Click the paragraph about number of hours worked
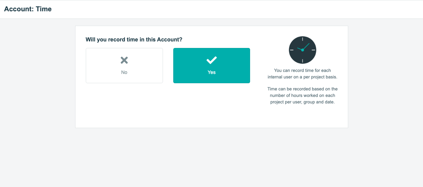423x187 pixels. click(x=303, y=96)
